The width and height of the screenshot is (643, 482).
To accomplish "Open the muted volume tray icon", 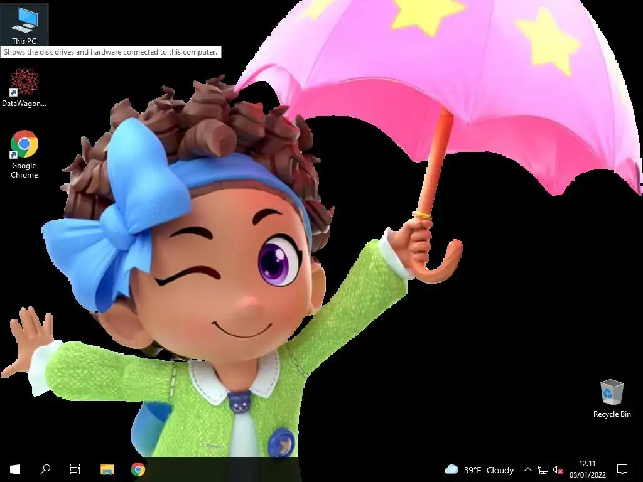I will coord(558,469).
